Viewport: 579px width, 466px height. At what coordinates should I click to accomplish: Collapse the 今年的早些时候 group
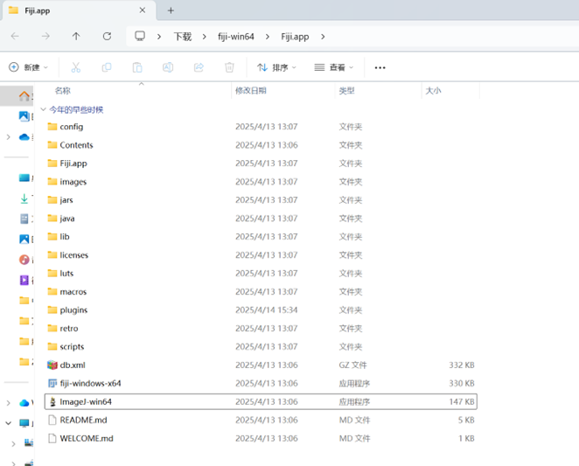tap(43, 109)
